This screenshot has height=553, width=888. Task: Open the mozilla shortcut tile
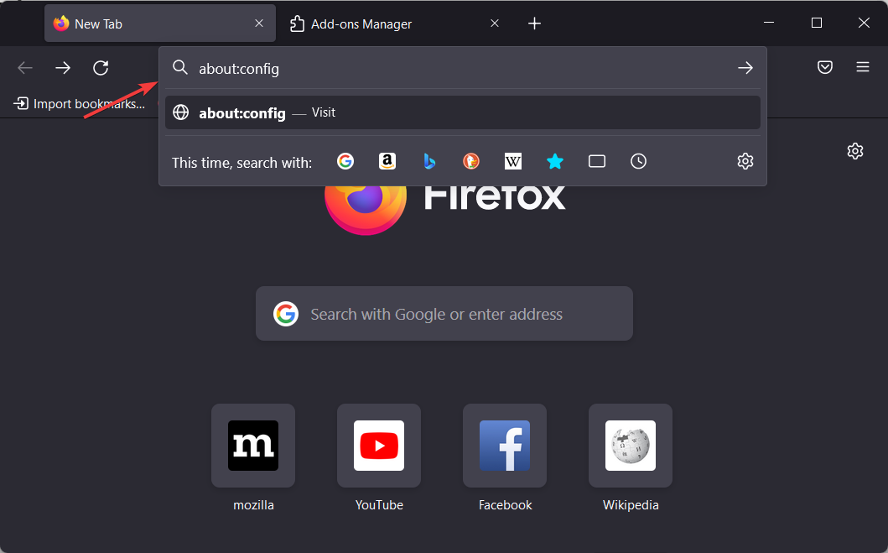point(253,446)
